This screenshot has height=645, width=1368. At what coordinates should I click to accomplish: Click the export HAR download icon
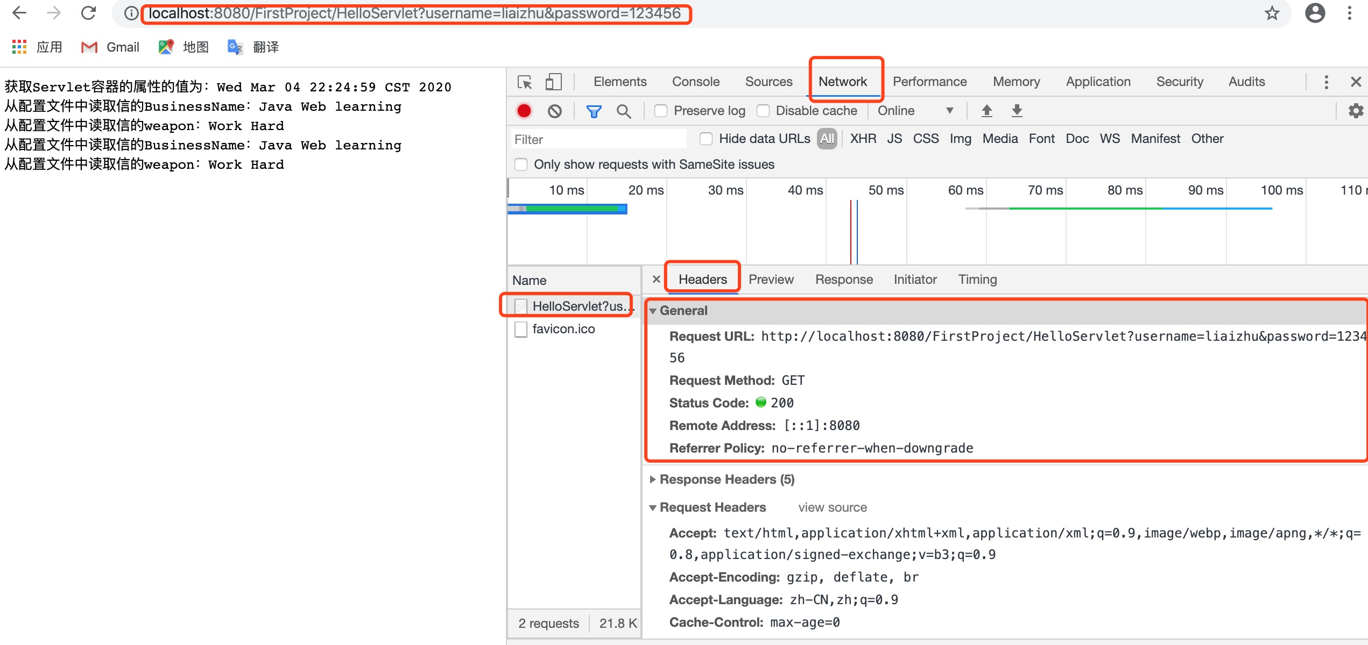pos(1017,111)
